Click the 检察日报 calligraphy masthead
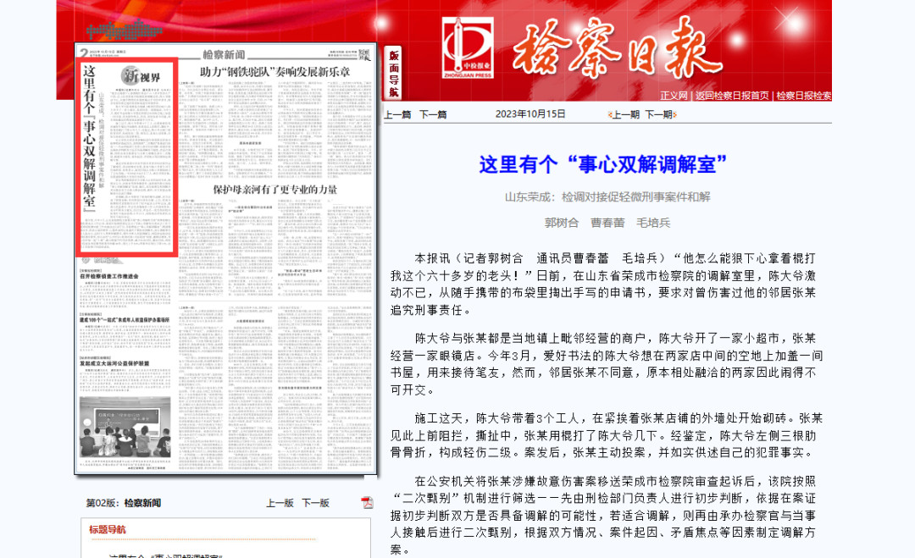Screen dimensions: 915x558 (x=618, y=48)
